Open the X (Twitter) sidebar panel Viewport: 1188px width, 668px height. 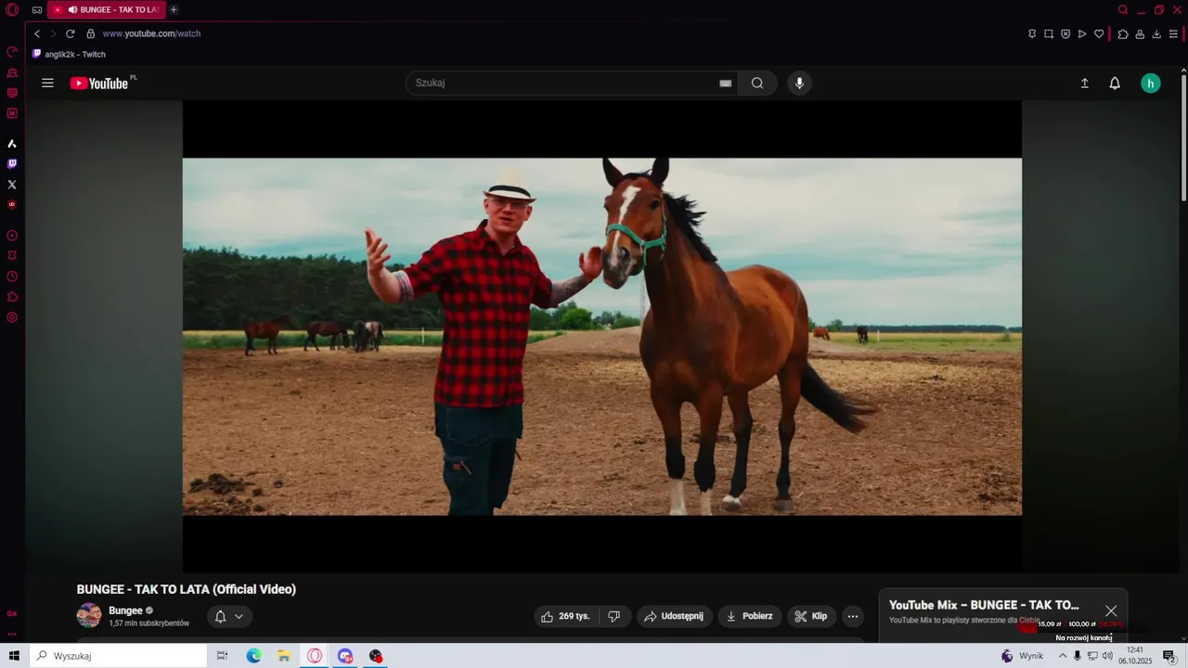12,185
